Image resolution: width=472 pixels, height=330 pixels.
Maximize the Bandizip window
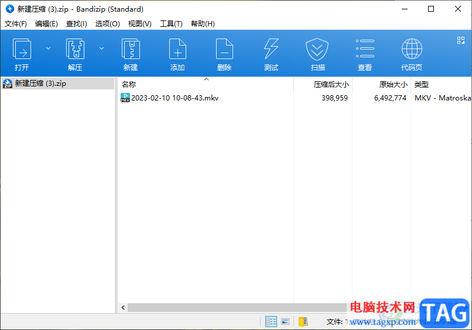pyautogui.click(x=431, y=9)
